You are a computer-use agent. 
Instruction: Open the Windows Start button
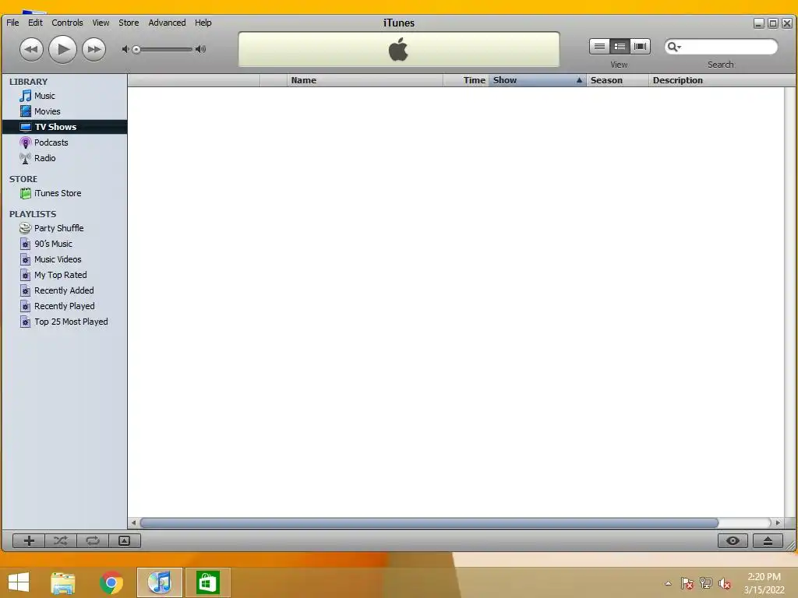[19, 582]
